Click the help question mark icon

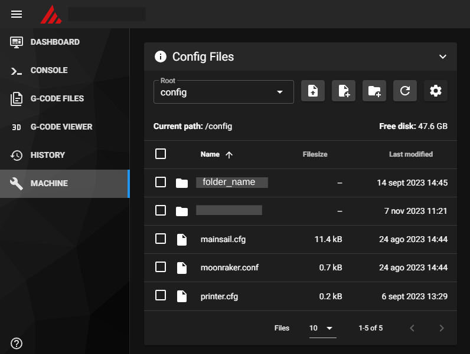pyautogui.click(x=17, y=343)
